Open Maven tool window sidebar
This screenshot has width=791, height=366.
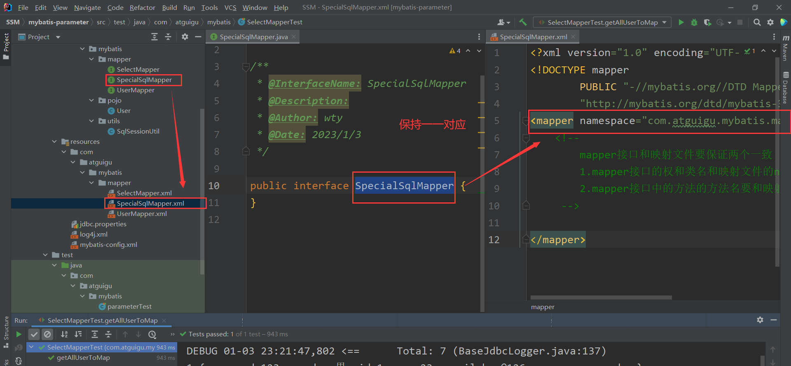(x=786, y=47)
